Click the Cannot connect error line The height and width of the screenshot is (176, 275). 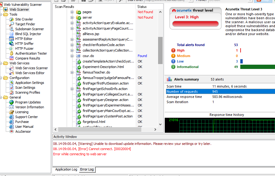[92, 149]
